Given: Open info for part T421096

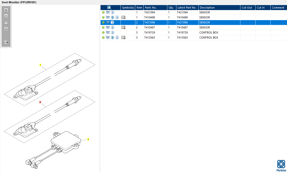Looking at the screenshot, I should click(112, 22).
